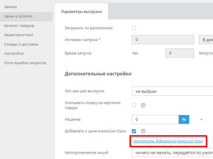Expand the 'Автоприменение акций' dropdown
The image size is (213, 159).
[x=172, y=153]
